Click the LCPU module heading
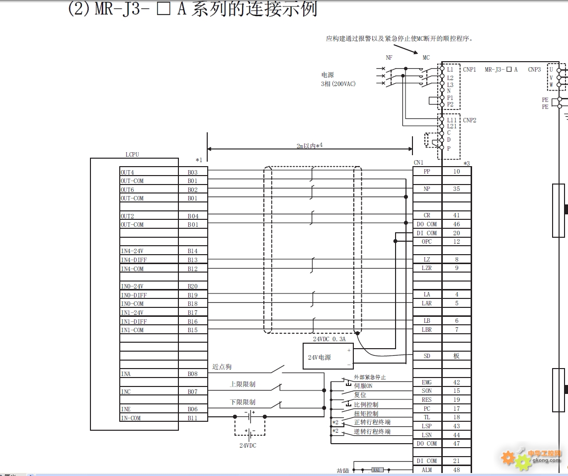This screenshot has height=476, width=568. click(x=132, y=154)
